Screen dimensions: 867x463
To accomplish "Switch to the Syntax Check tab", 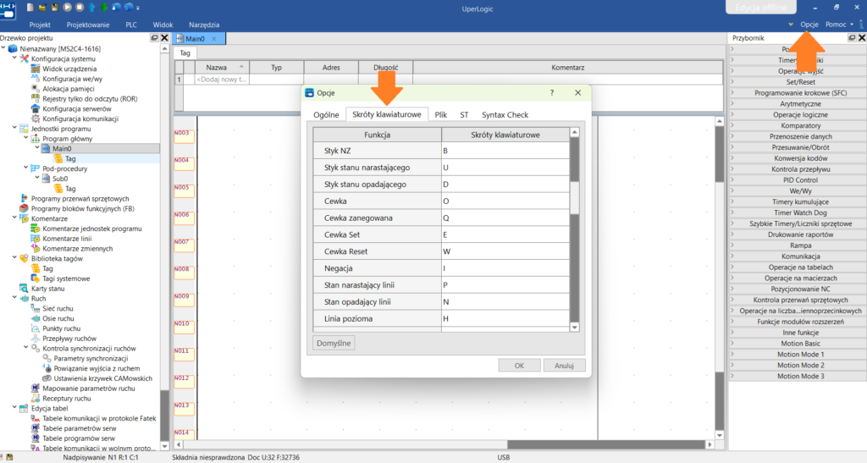I will (505, 115).
